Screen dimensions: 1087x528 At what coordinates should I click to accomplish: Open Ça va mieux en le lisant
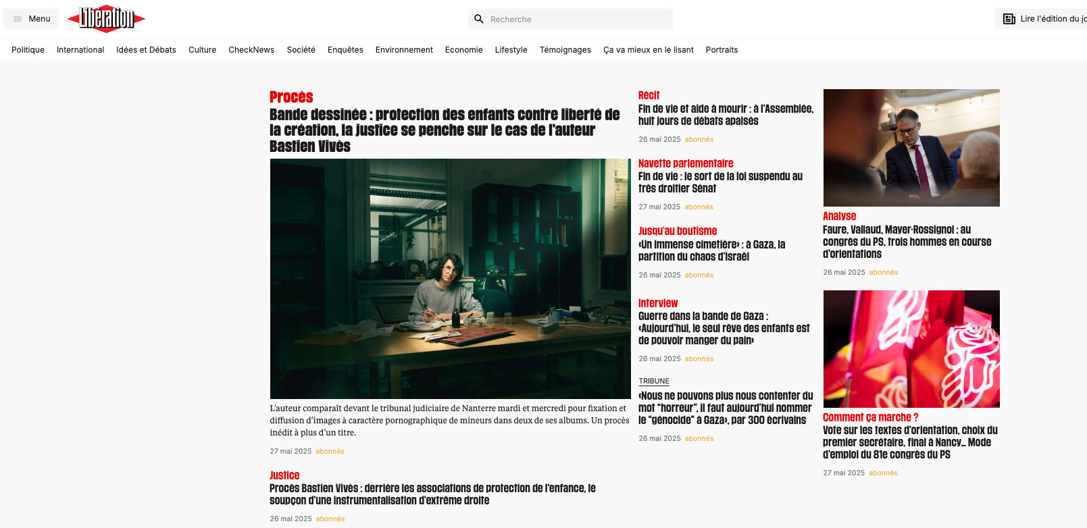point(649,50)
